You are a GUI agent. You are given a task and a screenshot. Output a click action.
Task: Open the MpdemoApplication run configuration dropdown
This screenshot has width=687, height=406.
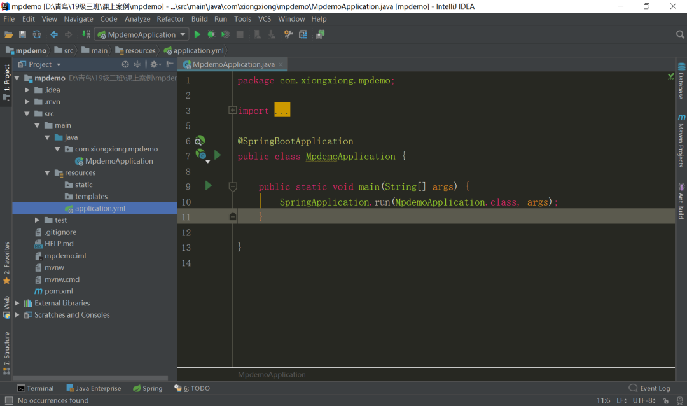[142, 34]
